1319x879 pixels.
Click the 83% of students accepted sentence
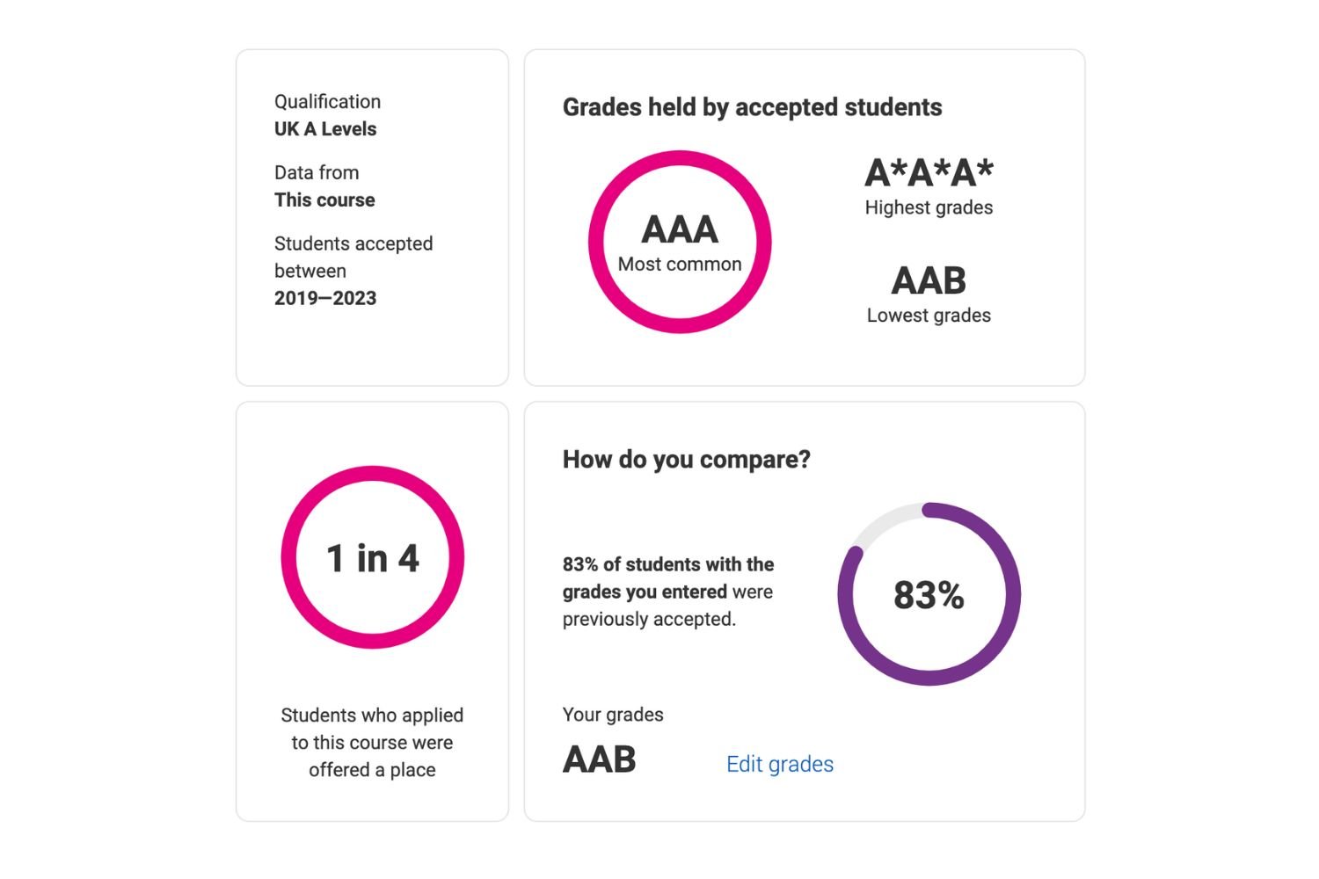point(668,592)
